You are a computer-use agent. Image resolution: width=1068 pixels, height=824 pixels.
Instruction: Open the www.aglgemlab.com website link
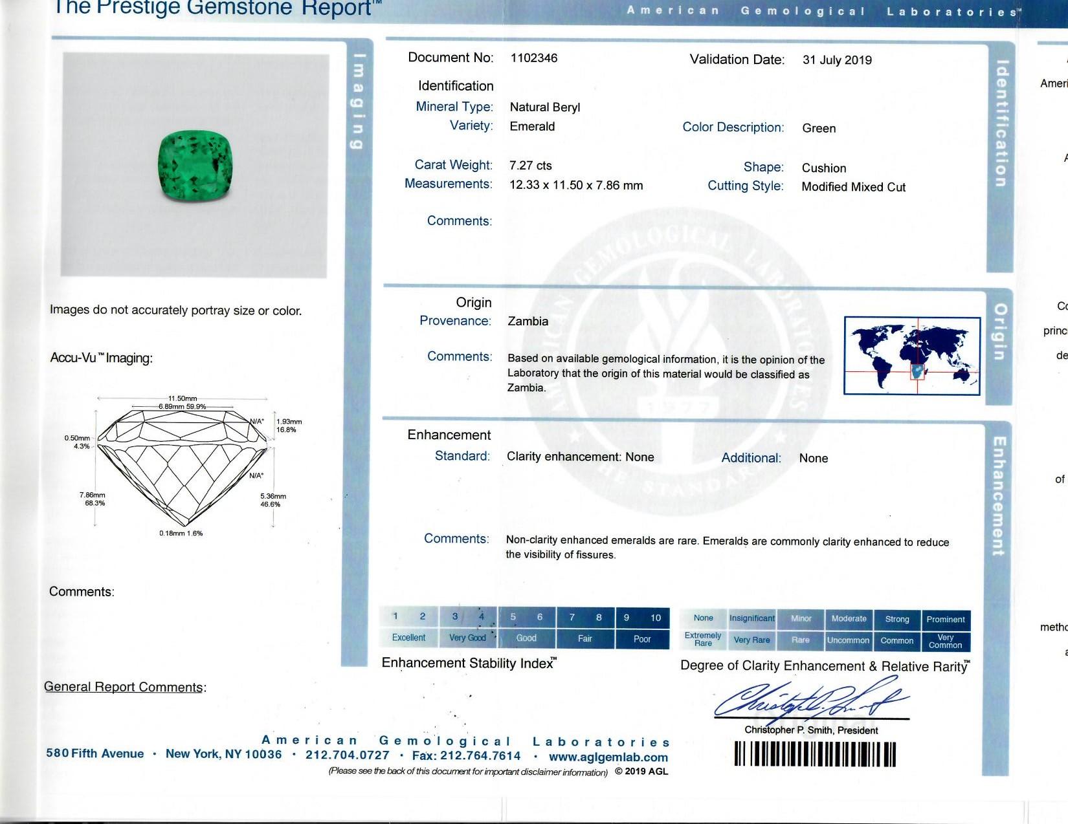pyautogui.click(x=608, y=757)
